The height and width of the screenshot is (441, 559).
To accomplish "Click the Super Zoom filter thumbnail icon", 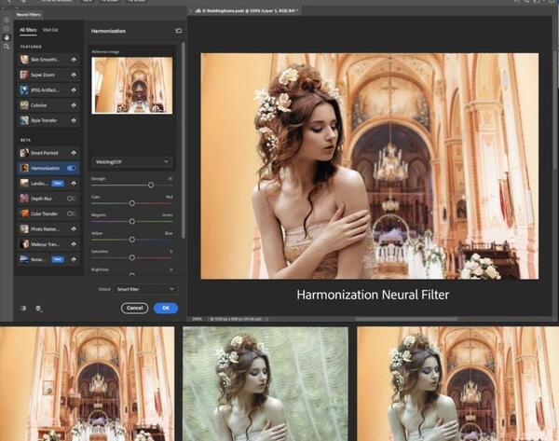I will click(x=24, y=75).
